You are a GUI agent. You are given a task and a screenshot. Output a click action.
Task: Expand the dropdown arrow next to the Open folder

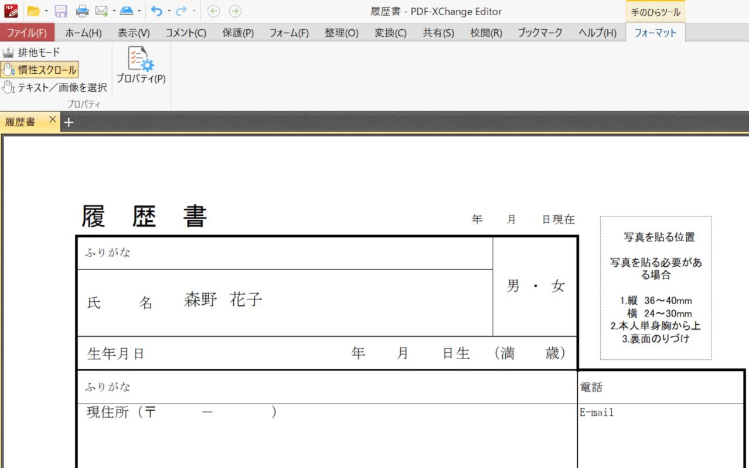(x=46, y=11)
